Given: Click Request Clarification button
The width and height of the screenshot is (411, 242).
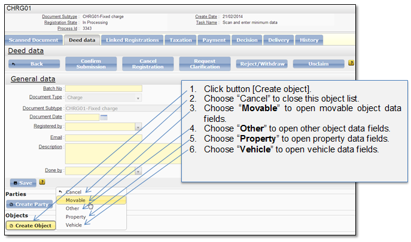Looking at the screenshot, I should [205, 64].
